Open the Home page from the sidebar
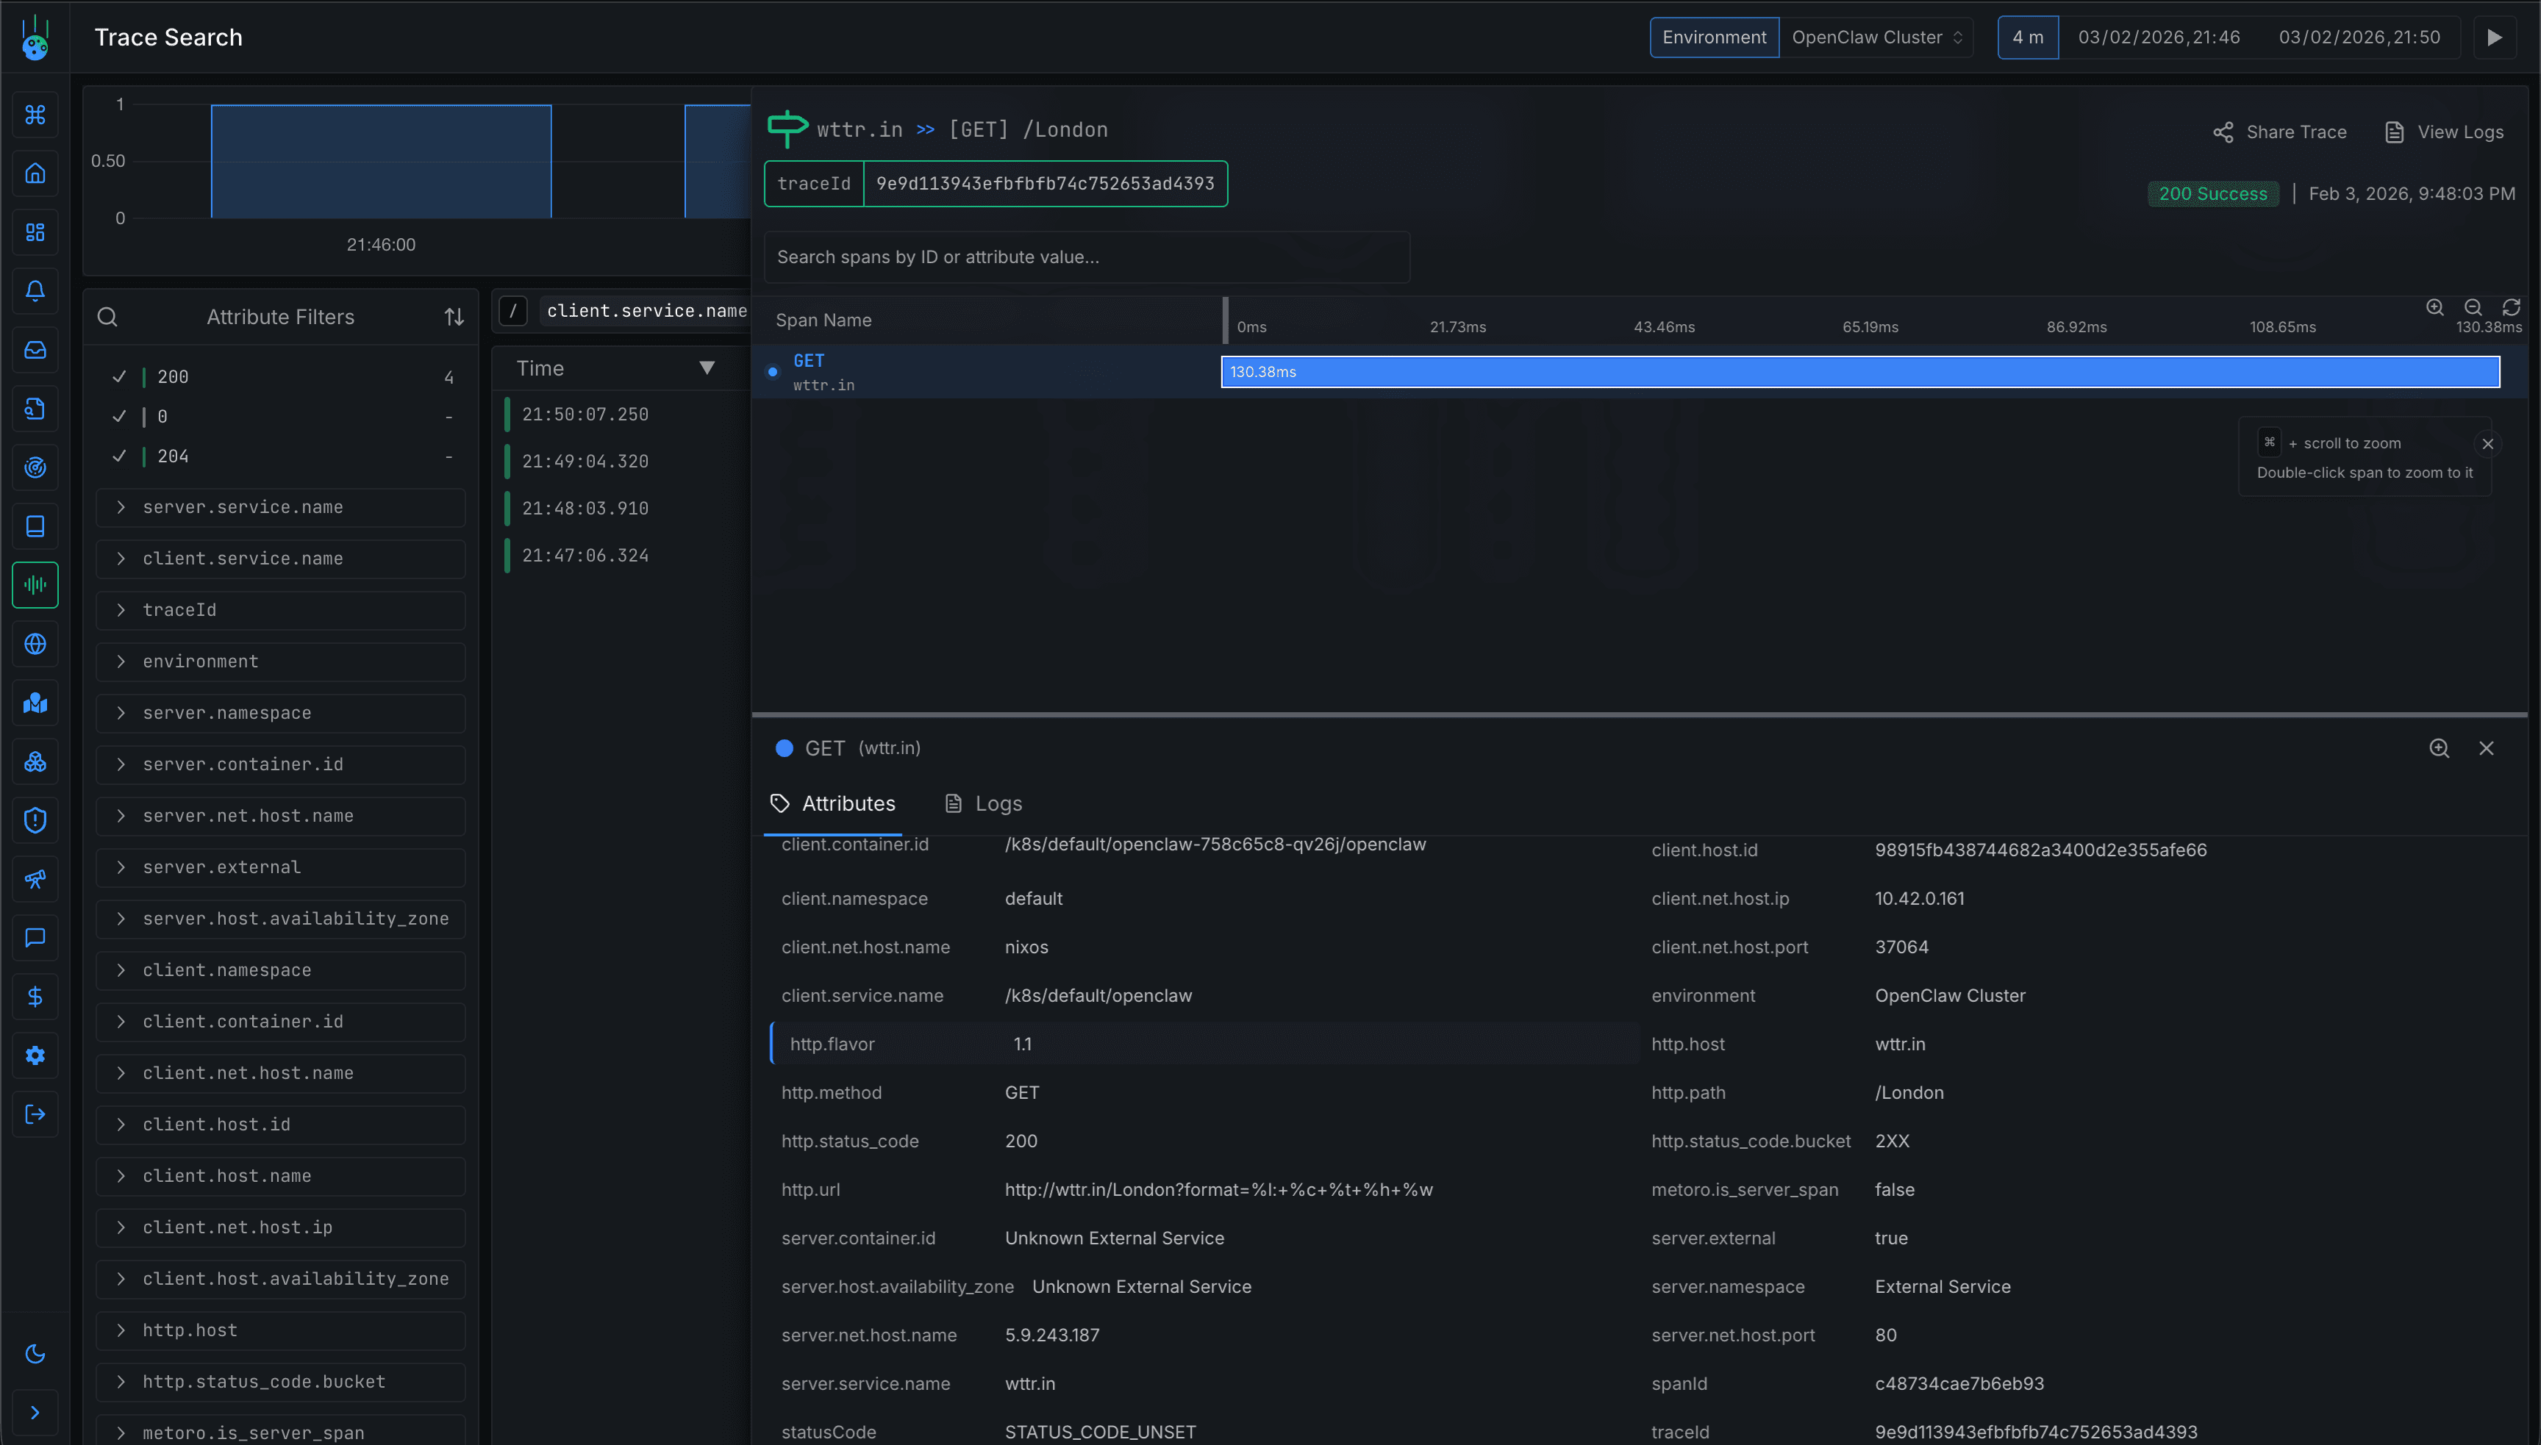Screen dimensions: 2541x1445 36,173
